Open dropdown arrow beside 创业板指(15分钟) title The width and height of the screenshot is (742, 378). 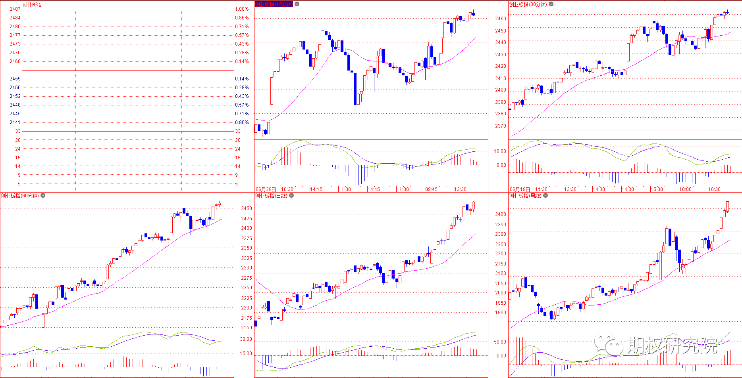tap(297, 4)
